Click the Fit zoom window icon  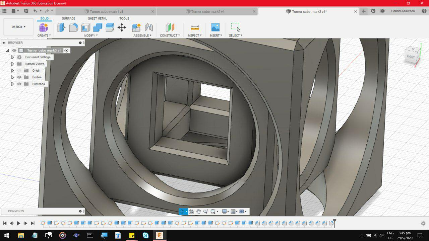click(213, 212)
